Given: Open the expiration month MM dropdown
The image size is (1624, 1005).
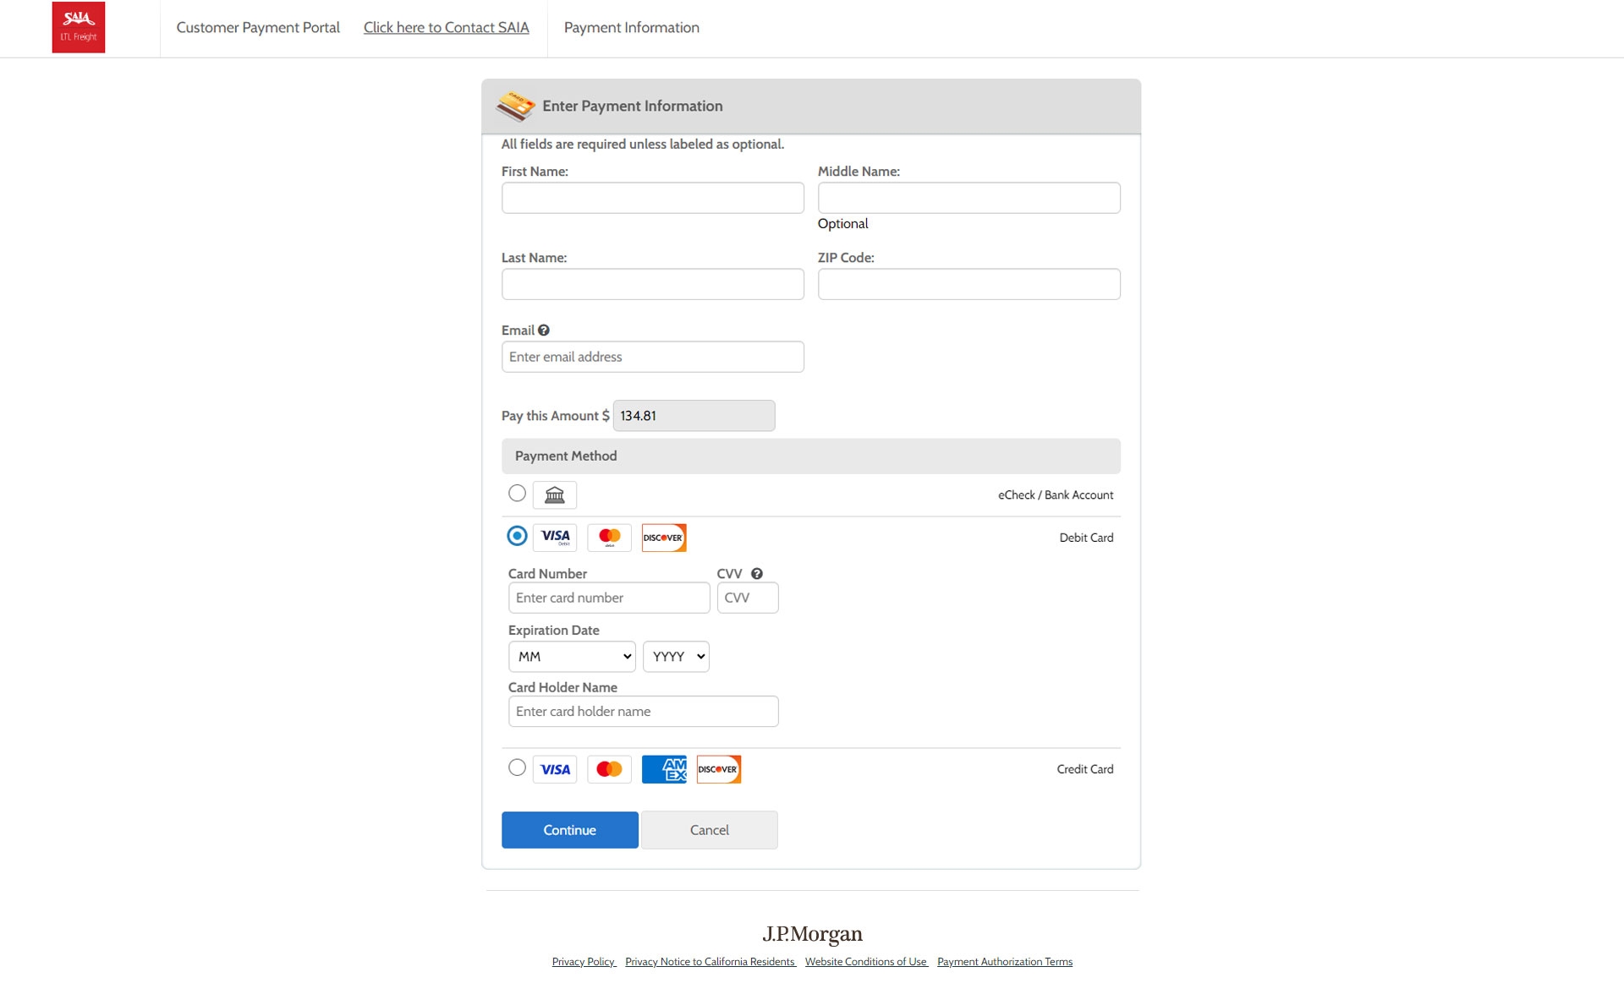Looking at the screenshot, I should tap(572, 656).
